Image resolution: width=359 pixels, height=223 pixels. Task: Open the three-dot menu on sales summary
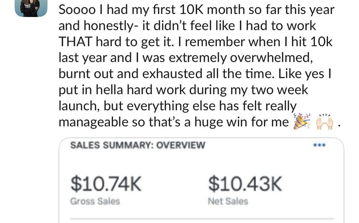319,145
